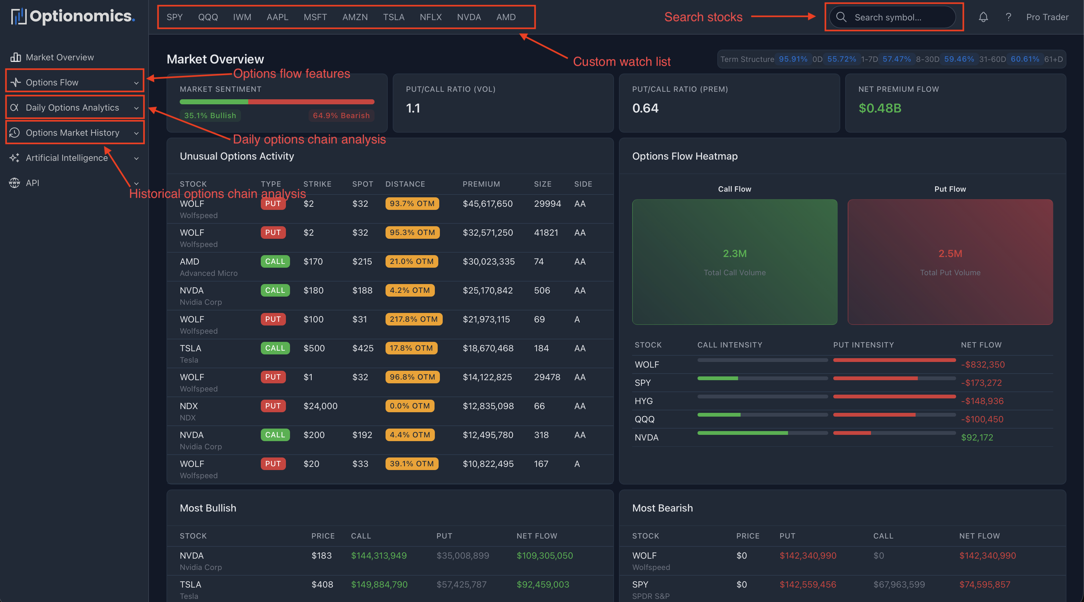Select SPY in the top watchlist
The height and width of the screenshot is (602, 1084).
[x=174, y=17]
